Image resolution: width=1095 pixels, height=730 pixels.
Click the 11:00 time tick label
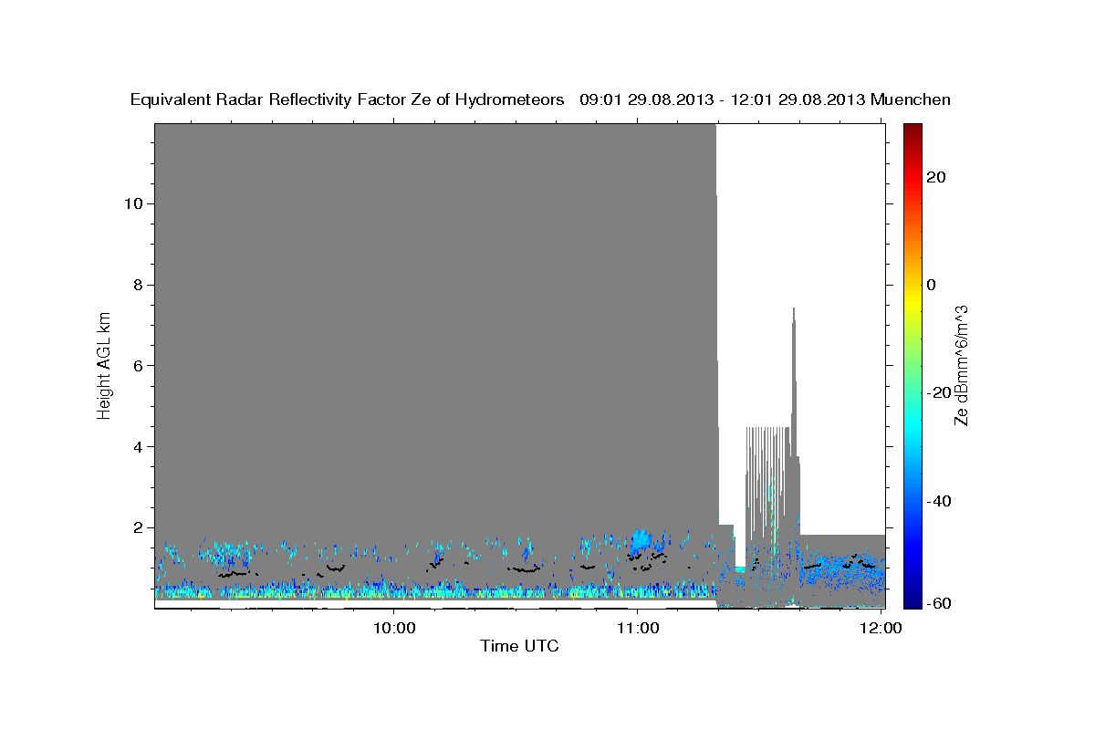tap(638, 628)
